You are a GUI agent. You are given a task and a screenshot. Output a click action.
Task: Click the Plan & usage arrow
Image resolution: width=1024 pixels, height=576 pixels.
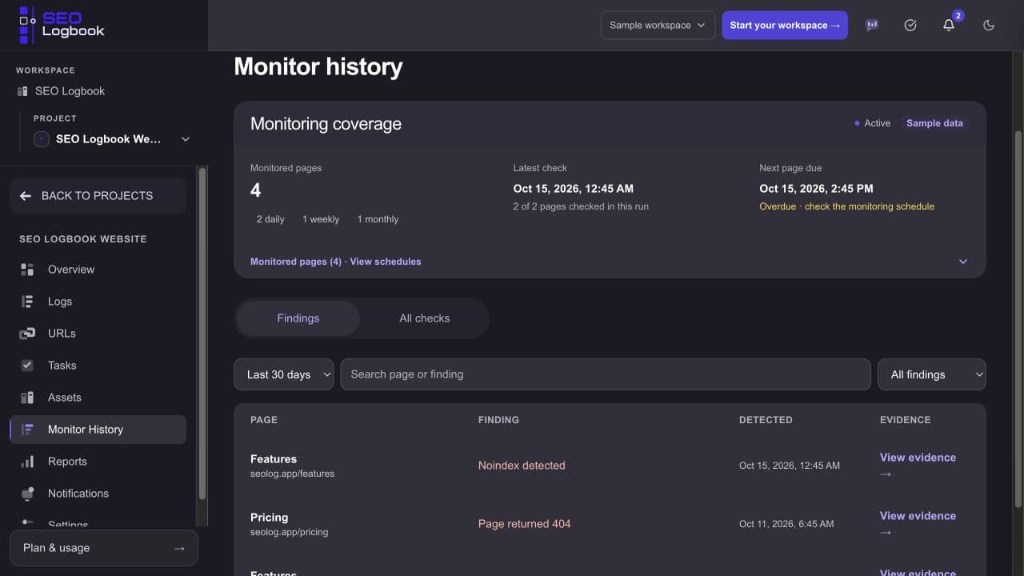[x=179, y=548]
